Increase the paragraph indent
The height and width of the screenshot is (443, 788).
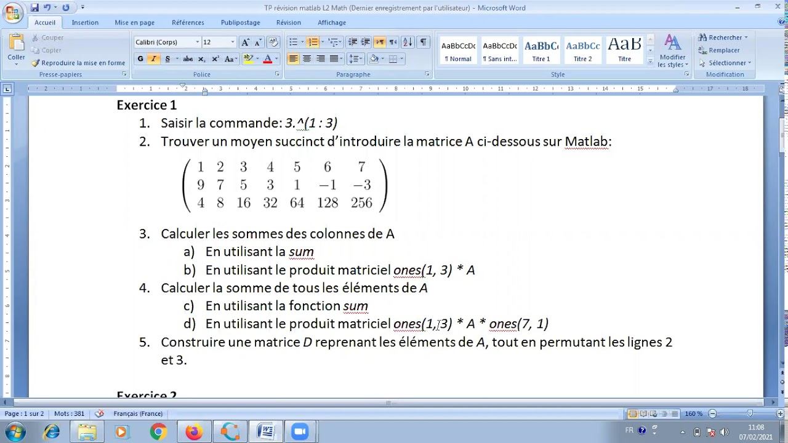(x=366, y=42)
